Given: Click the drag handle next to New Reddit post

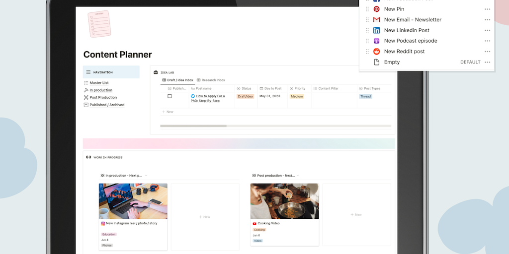Looking at the screenshot, I should pos(367,51).
